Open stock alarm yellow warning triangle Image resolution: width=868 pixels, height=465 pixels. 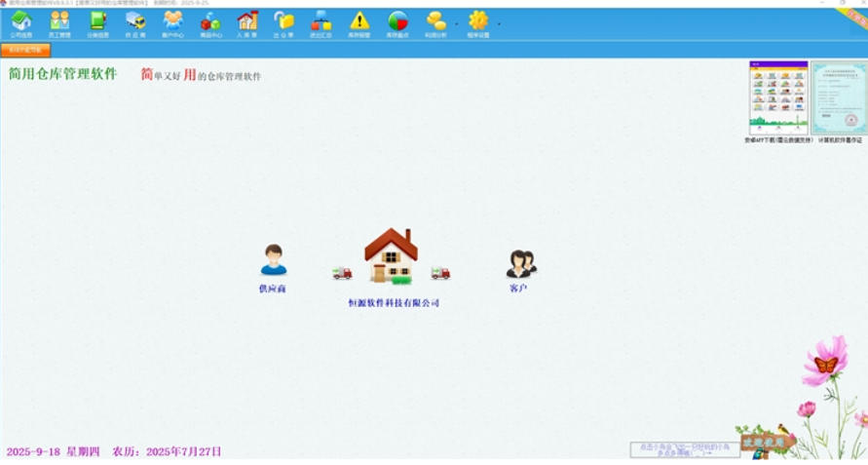pyautogui.click(x=359, y=23)
